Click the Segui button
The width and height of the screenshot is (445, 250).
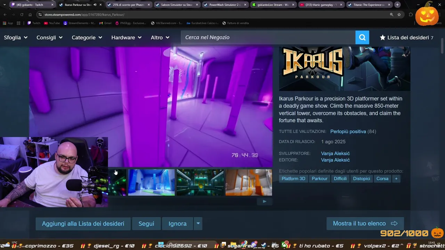pos(146,224)
